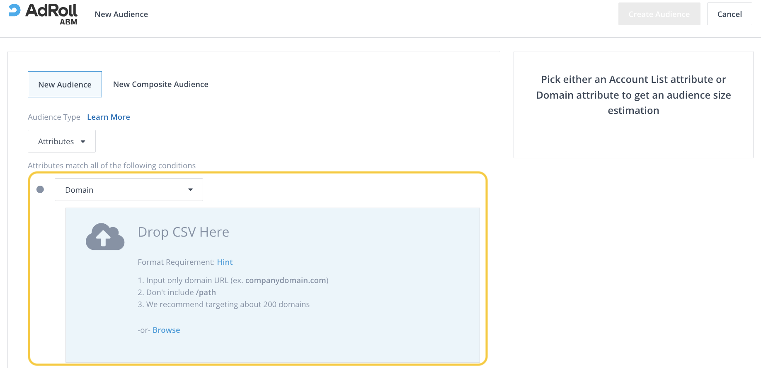This screenshot has height=368, width=761.
Task: Click the cloud upload icon
Action: (x=105, y=237)
